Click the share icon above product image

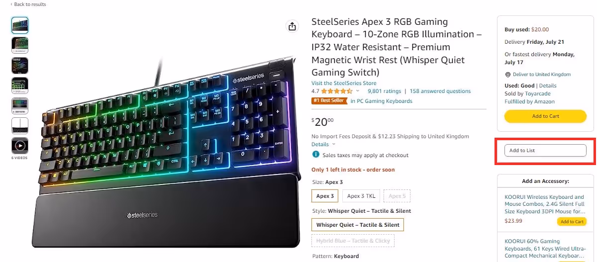293,26
